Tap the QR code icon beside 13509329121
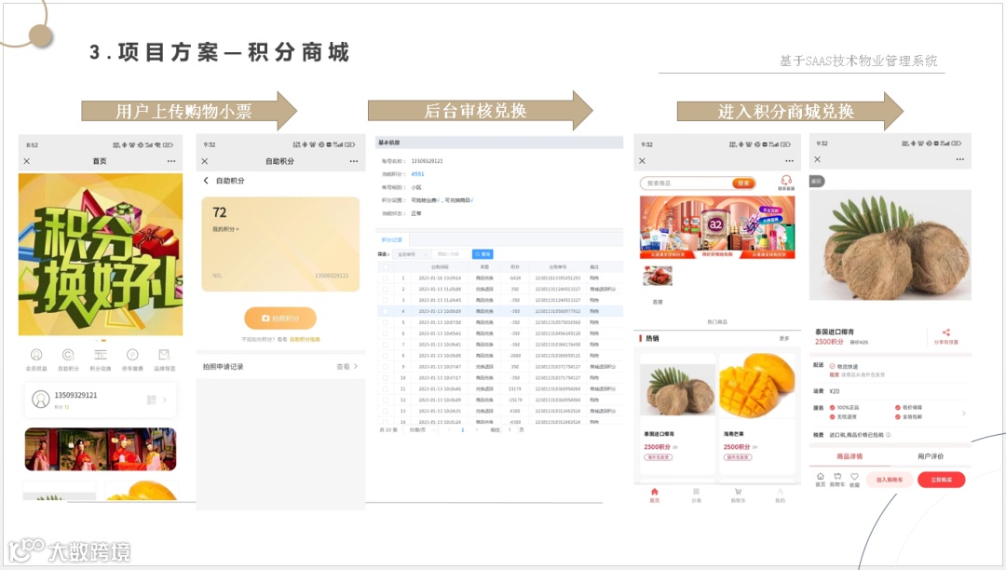 pyautogui.click(x=152, y=400)
